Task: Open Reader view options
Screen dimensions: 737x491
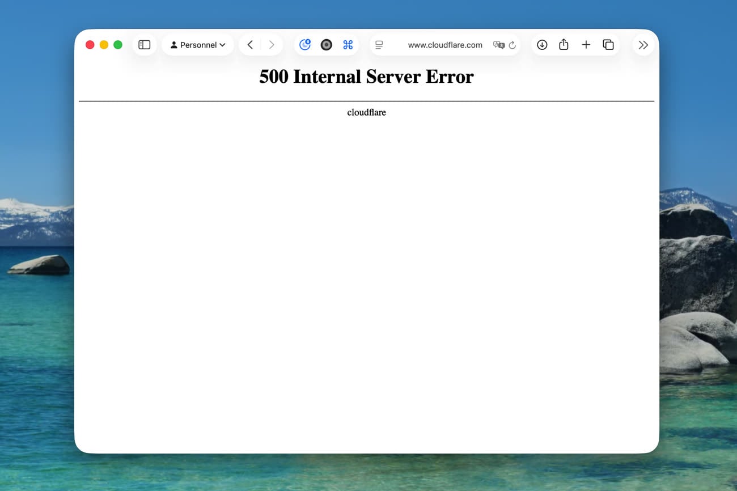Action: coord(379,44)
